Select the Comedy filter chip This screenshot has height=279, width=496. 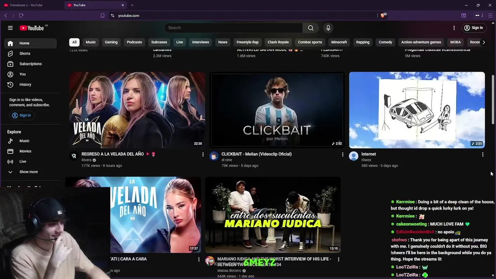click(386, 42)
